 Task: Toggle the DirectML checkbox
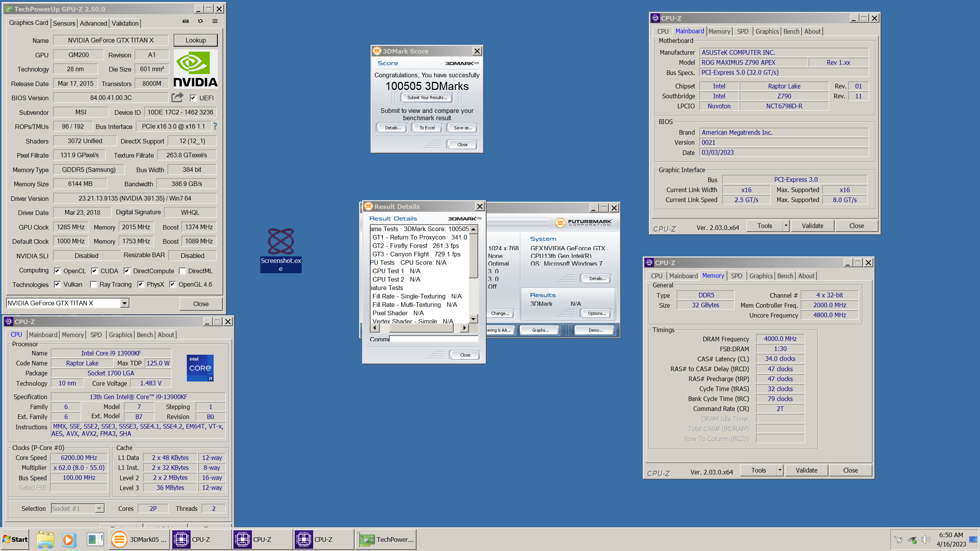pos(182,271)
